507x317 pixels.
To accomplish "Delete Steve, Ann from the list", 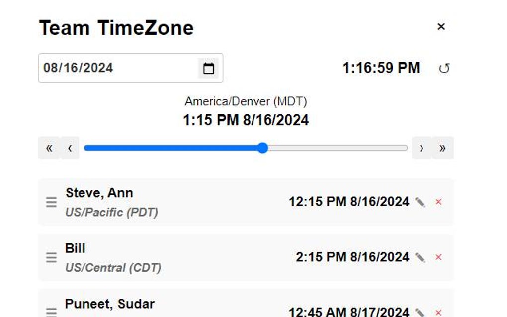I will (439, 202).
